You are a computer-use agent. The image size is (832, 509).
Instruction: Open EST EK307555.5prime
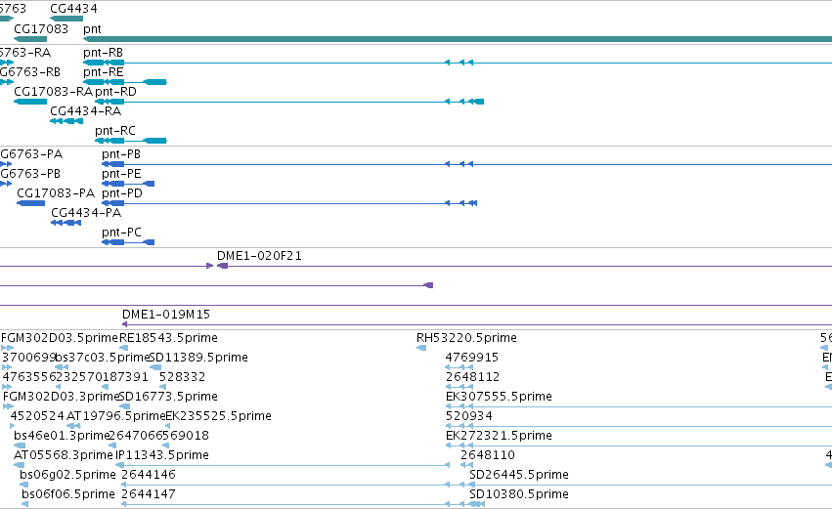pyautogui.click(x=638, y=406)
